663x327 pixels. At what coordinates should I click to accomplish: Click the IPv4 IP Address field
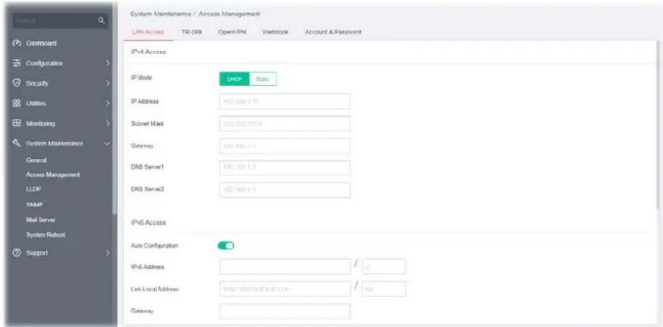pos(285,101)
